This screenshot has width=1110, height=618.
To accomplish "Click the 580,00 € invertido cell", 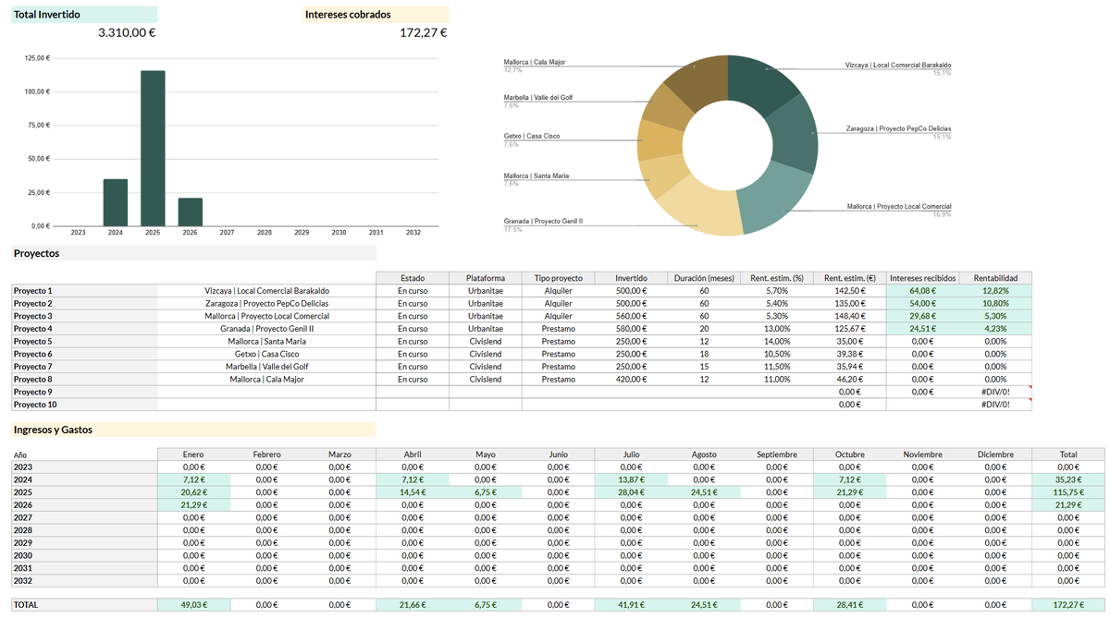I will coord(632,329).
